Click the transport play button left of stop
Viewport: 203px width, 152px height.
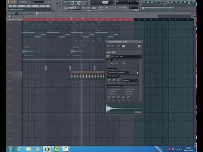pos(70,8)
